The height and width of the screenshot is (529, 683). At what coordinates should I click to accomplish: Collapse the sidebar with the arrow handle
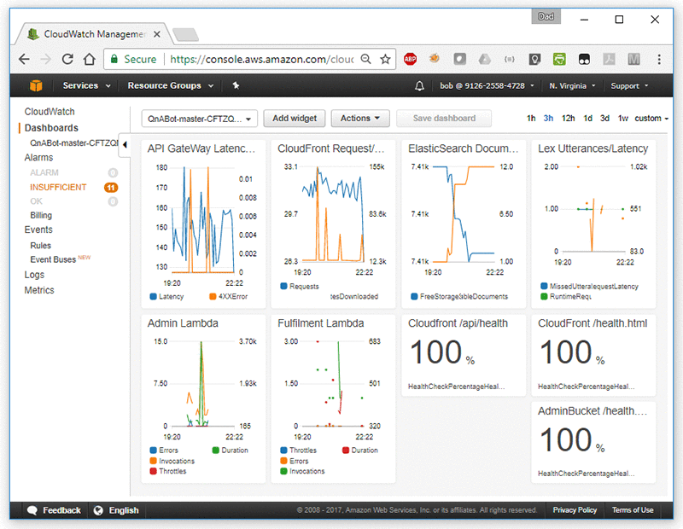click(124, 144)
